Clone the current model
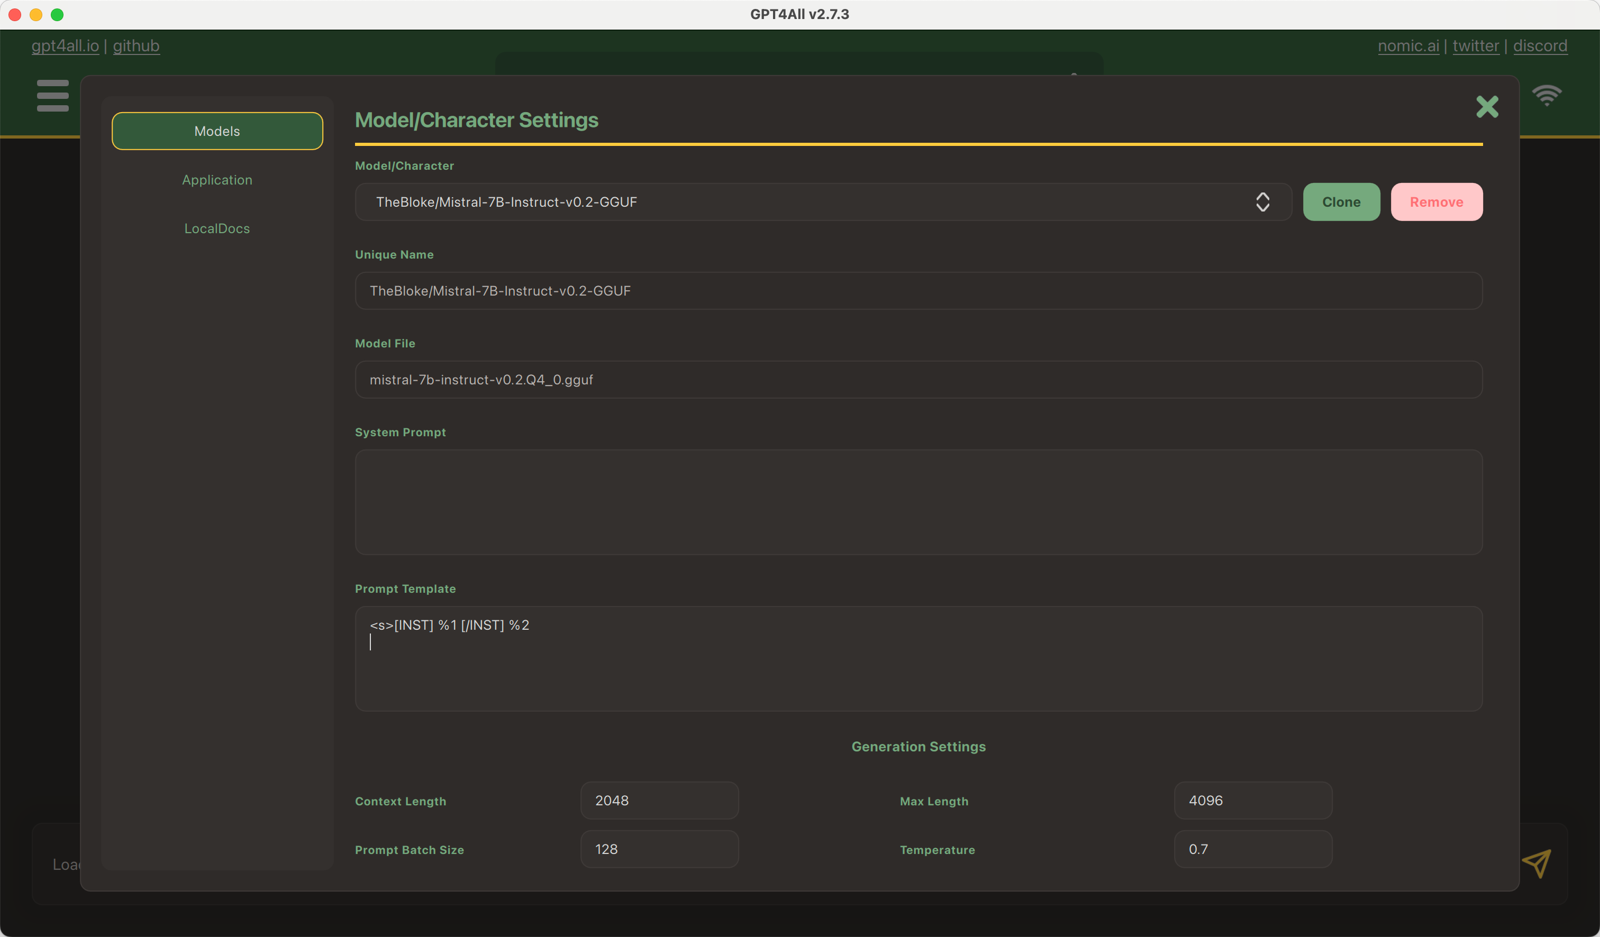 pyautogui.click(x=1341, y=202)
